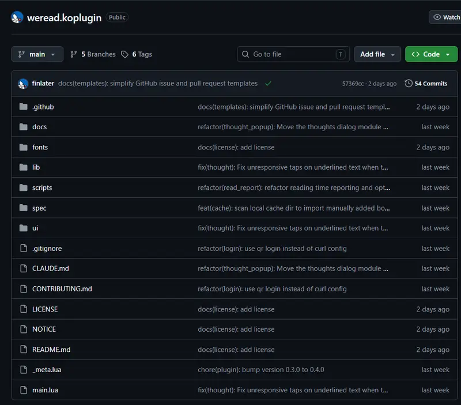Image resolution: width=461 pixels, height=405 pixels.
Task: Open the CLAUDE.md file
Action: (51, 268)
